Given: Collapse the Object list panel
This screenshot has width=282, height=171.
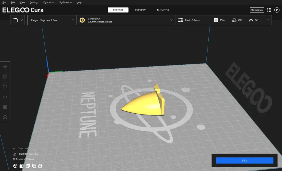Looking at the screenshot, I should pyautogui.click(x=14, y=148).
